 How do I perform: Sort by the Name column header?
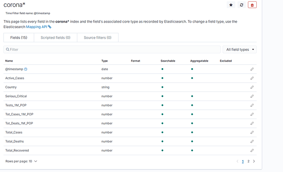pos(9,61)
